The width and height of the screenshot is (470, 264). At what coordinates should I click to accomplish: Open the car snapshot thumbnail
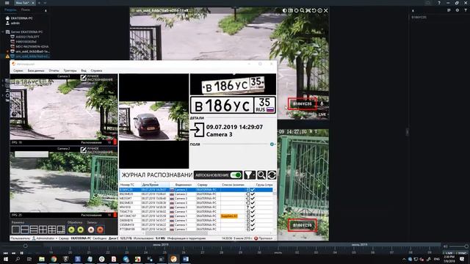click(153, 121)
